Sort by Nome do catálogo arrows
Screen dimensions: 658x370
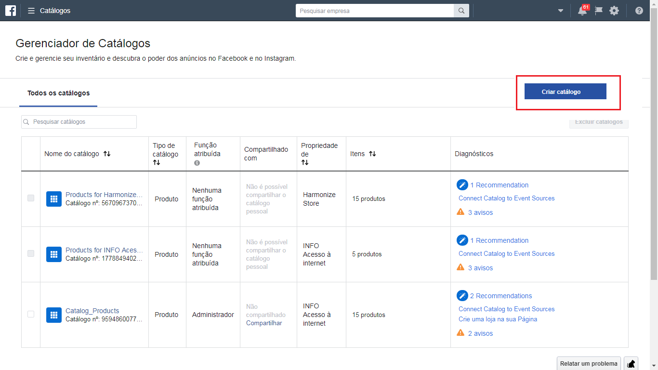pyautogui.click(x=107, y=154)
